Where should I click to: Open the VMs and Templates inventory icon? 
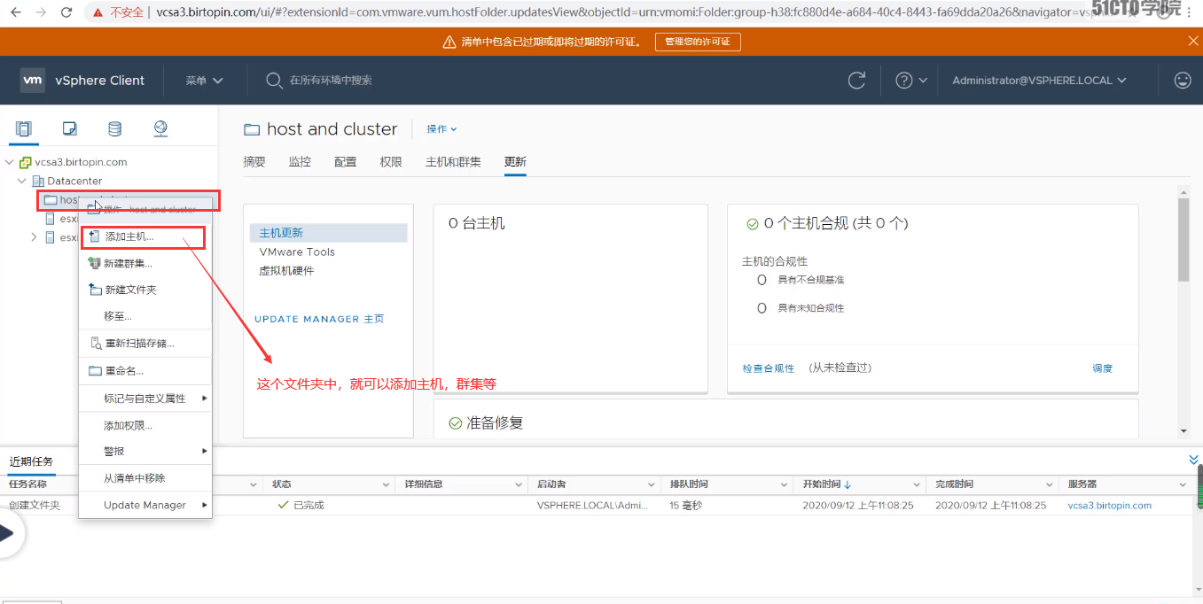(x=69, y=128)
